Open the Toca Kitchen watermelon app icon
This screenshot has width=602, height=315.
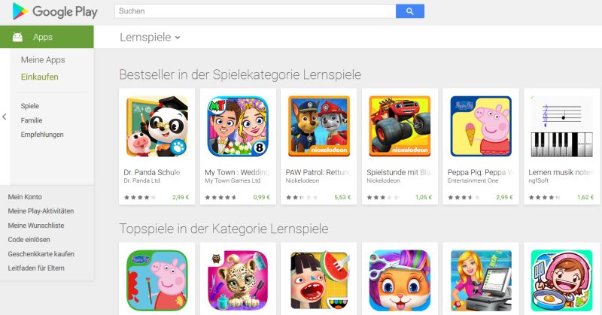tap(319, 280)
